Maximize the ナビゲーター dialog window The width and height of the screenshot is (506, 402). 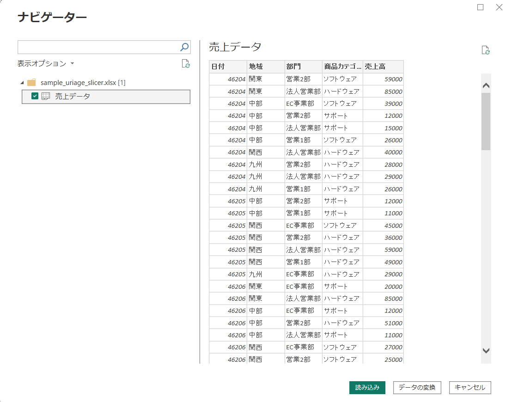480,7
